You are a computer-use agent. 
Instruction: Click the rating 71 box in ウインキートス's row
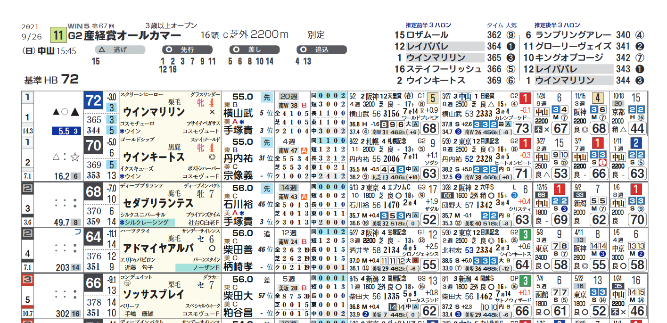pos(522,174)
